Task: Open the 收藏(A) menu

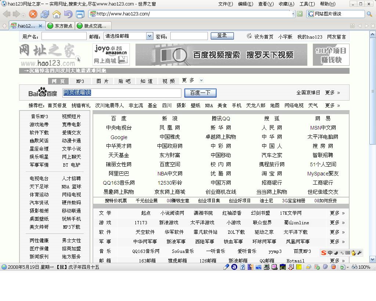Action: coord(286,4)
